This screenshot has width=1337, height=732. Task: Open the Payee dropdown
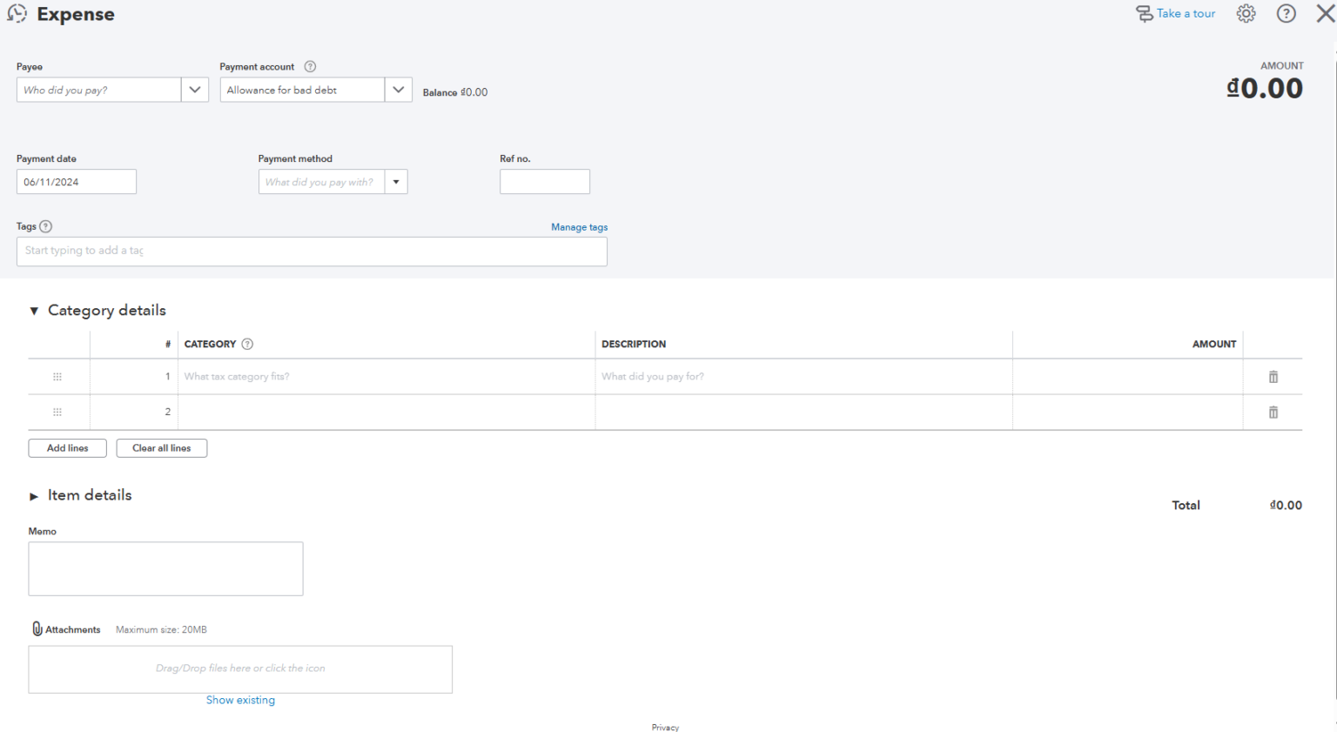point(195,89)
